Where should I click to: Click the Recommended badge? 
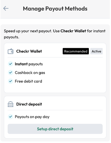tap(76, 51)
